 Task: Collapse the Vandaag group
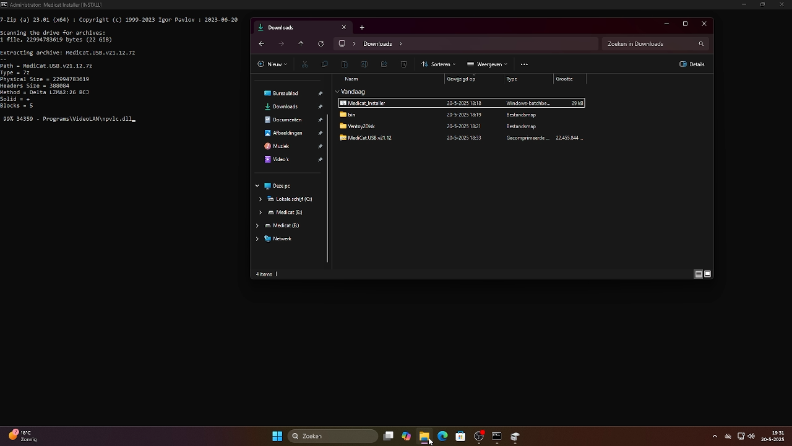[x=337, y=92]
